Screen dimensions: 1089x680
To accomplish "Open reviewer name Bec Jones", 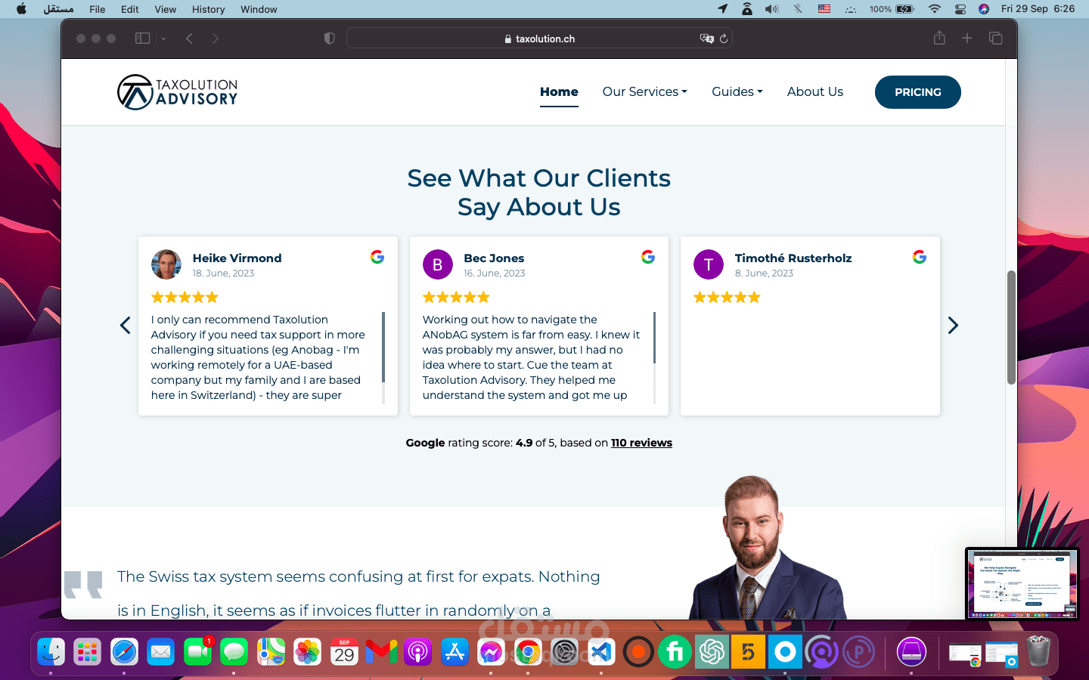I will point(494,258).
